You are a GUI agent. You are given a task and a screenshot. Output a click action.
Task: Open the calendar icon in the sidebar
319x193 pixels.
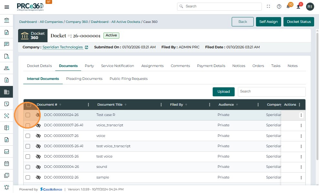pyautogui.click(x=6, y=163)
